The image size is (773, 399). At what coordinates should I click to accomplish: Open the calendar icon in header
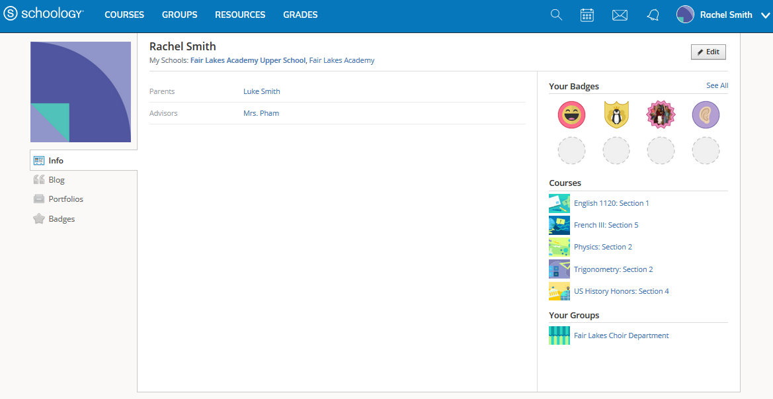[x=587, y=15]
